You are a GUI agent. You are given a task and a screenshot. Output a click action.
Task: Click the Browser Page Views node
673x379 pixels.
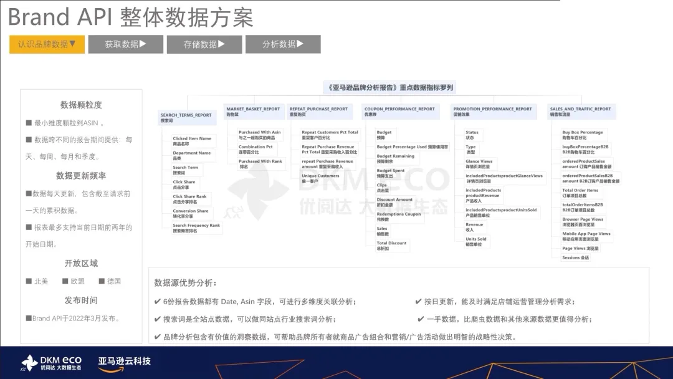tap(583, 222)
